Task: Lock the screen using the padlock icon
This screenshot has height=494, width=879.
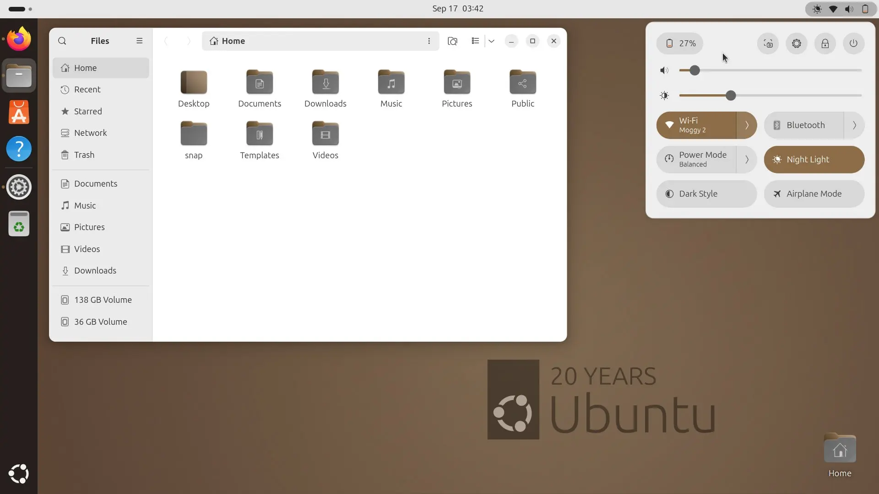Action: [825, 43]
